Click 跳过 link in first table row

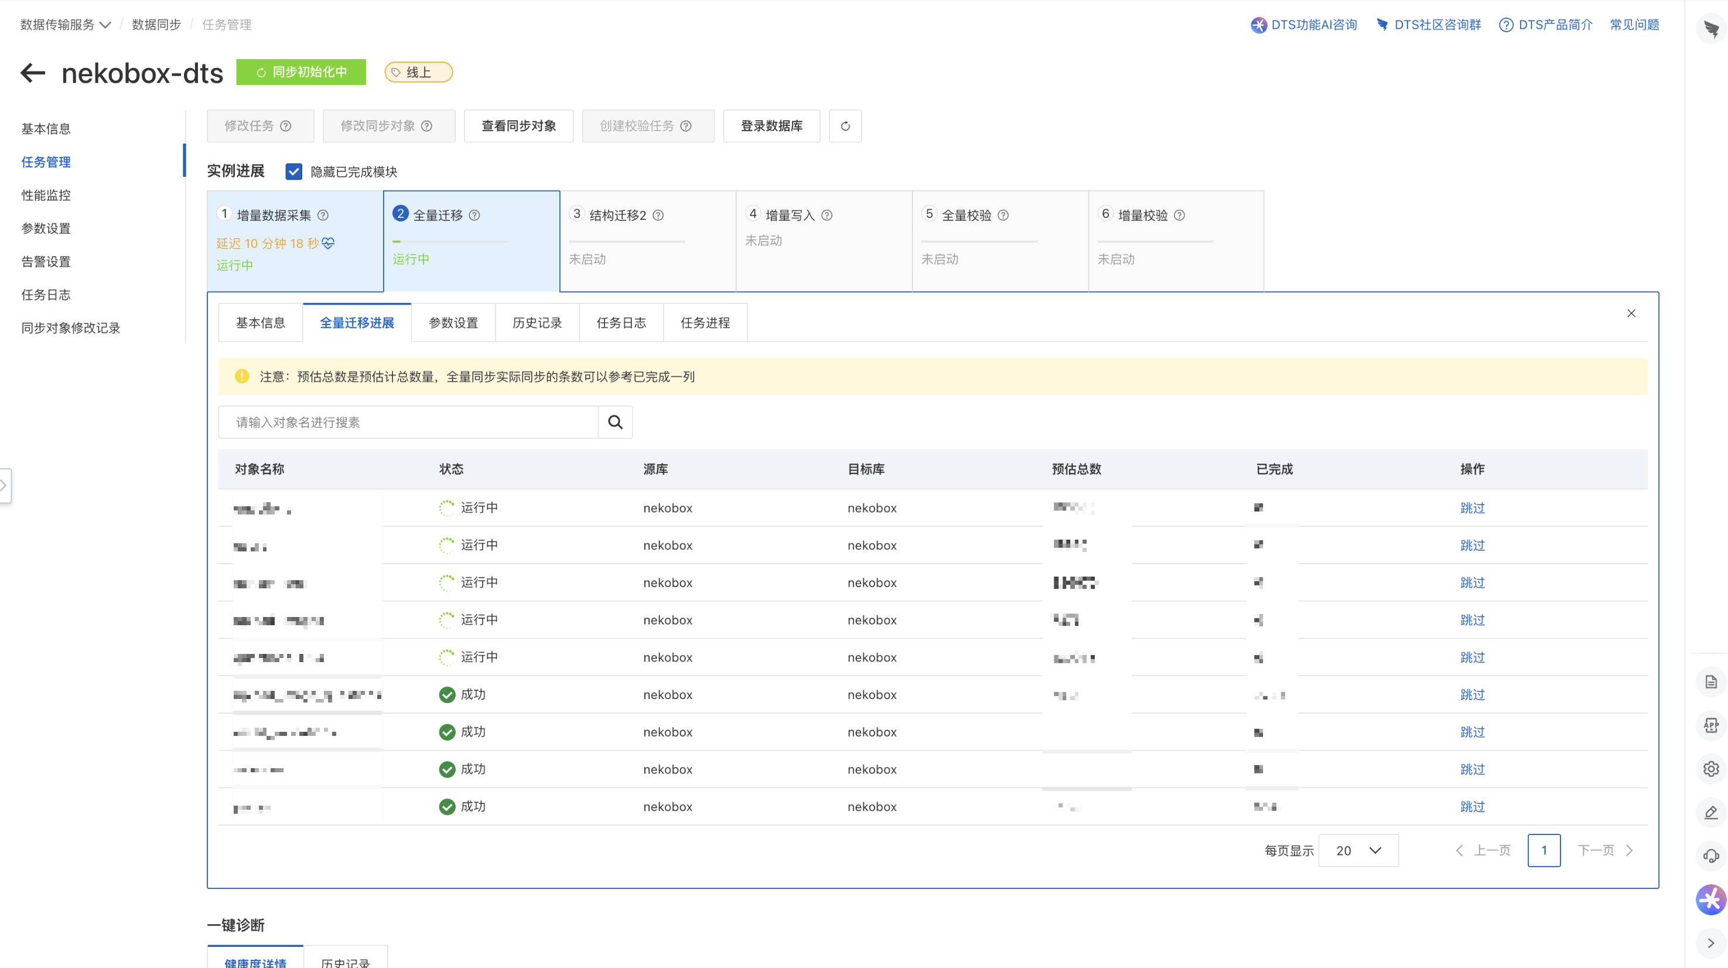pos(1473,508)
